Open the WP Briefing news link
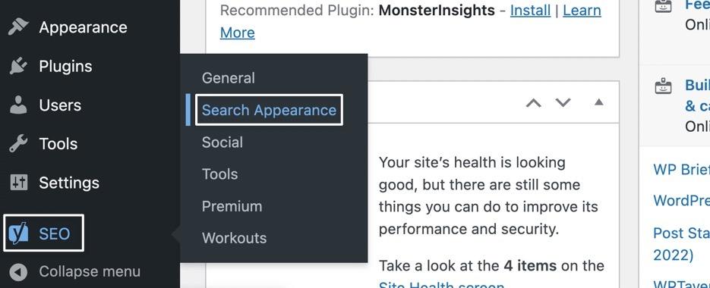The height and width of the screenshot is (288, 710). click(x=681, y=169)
